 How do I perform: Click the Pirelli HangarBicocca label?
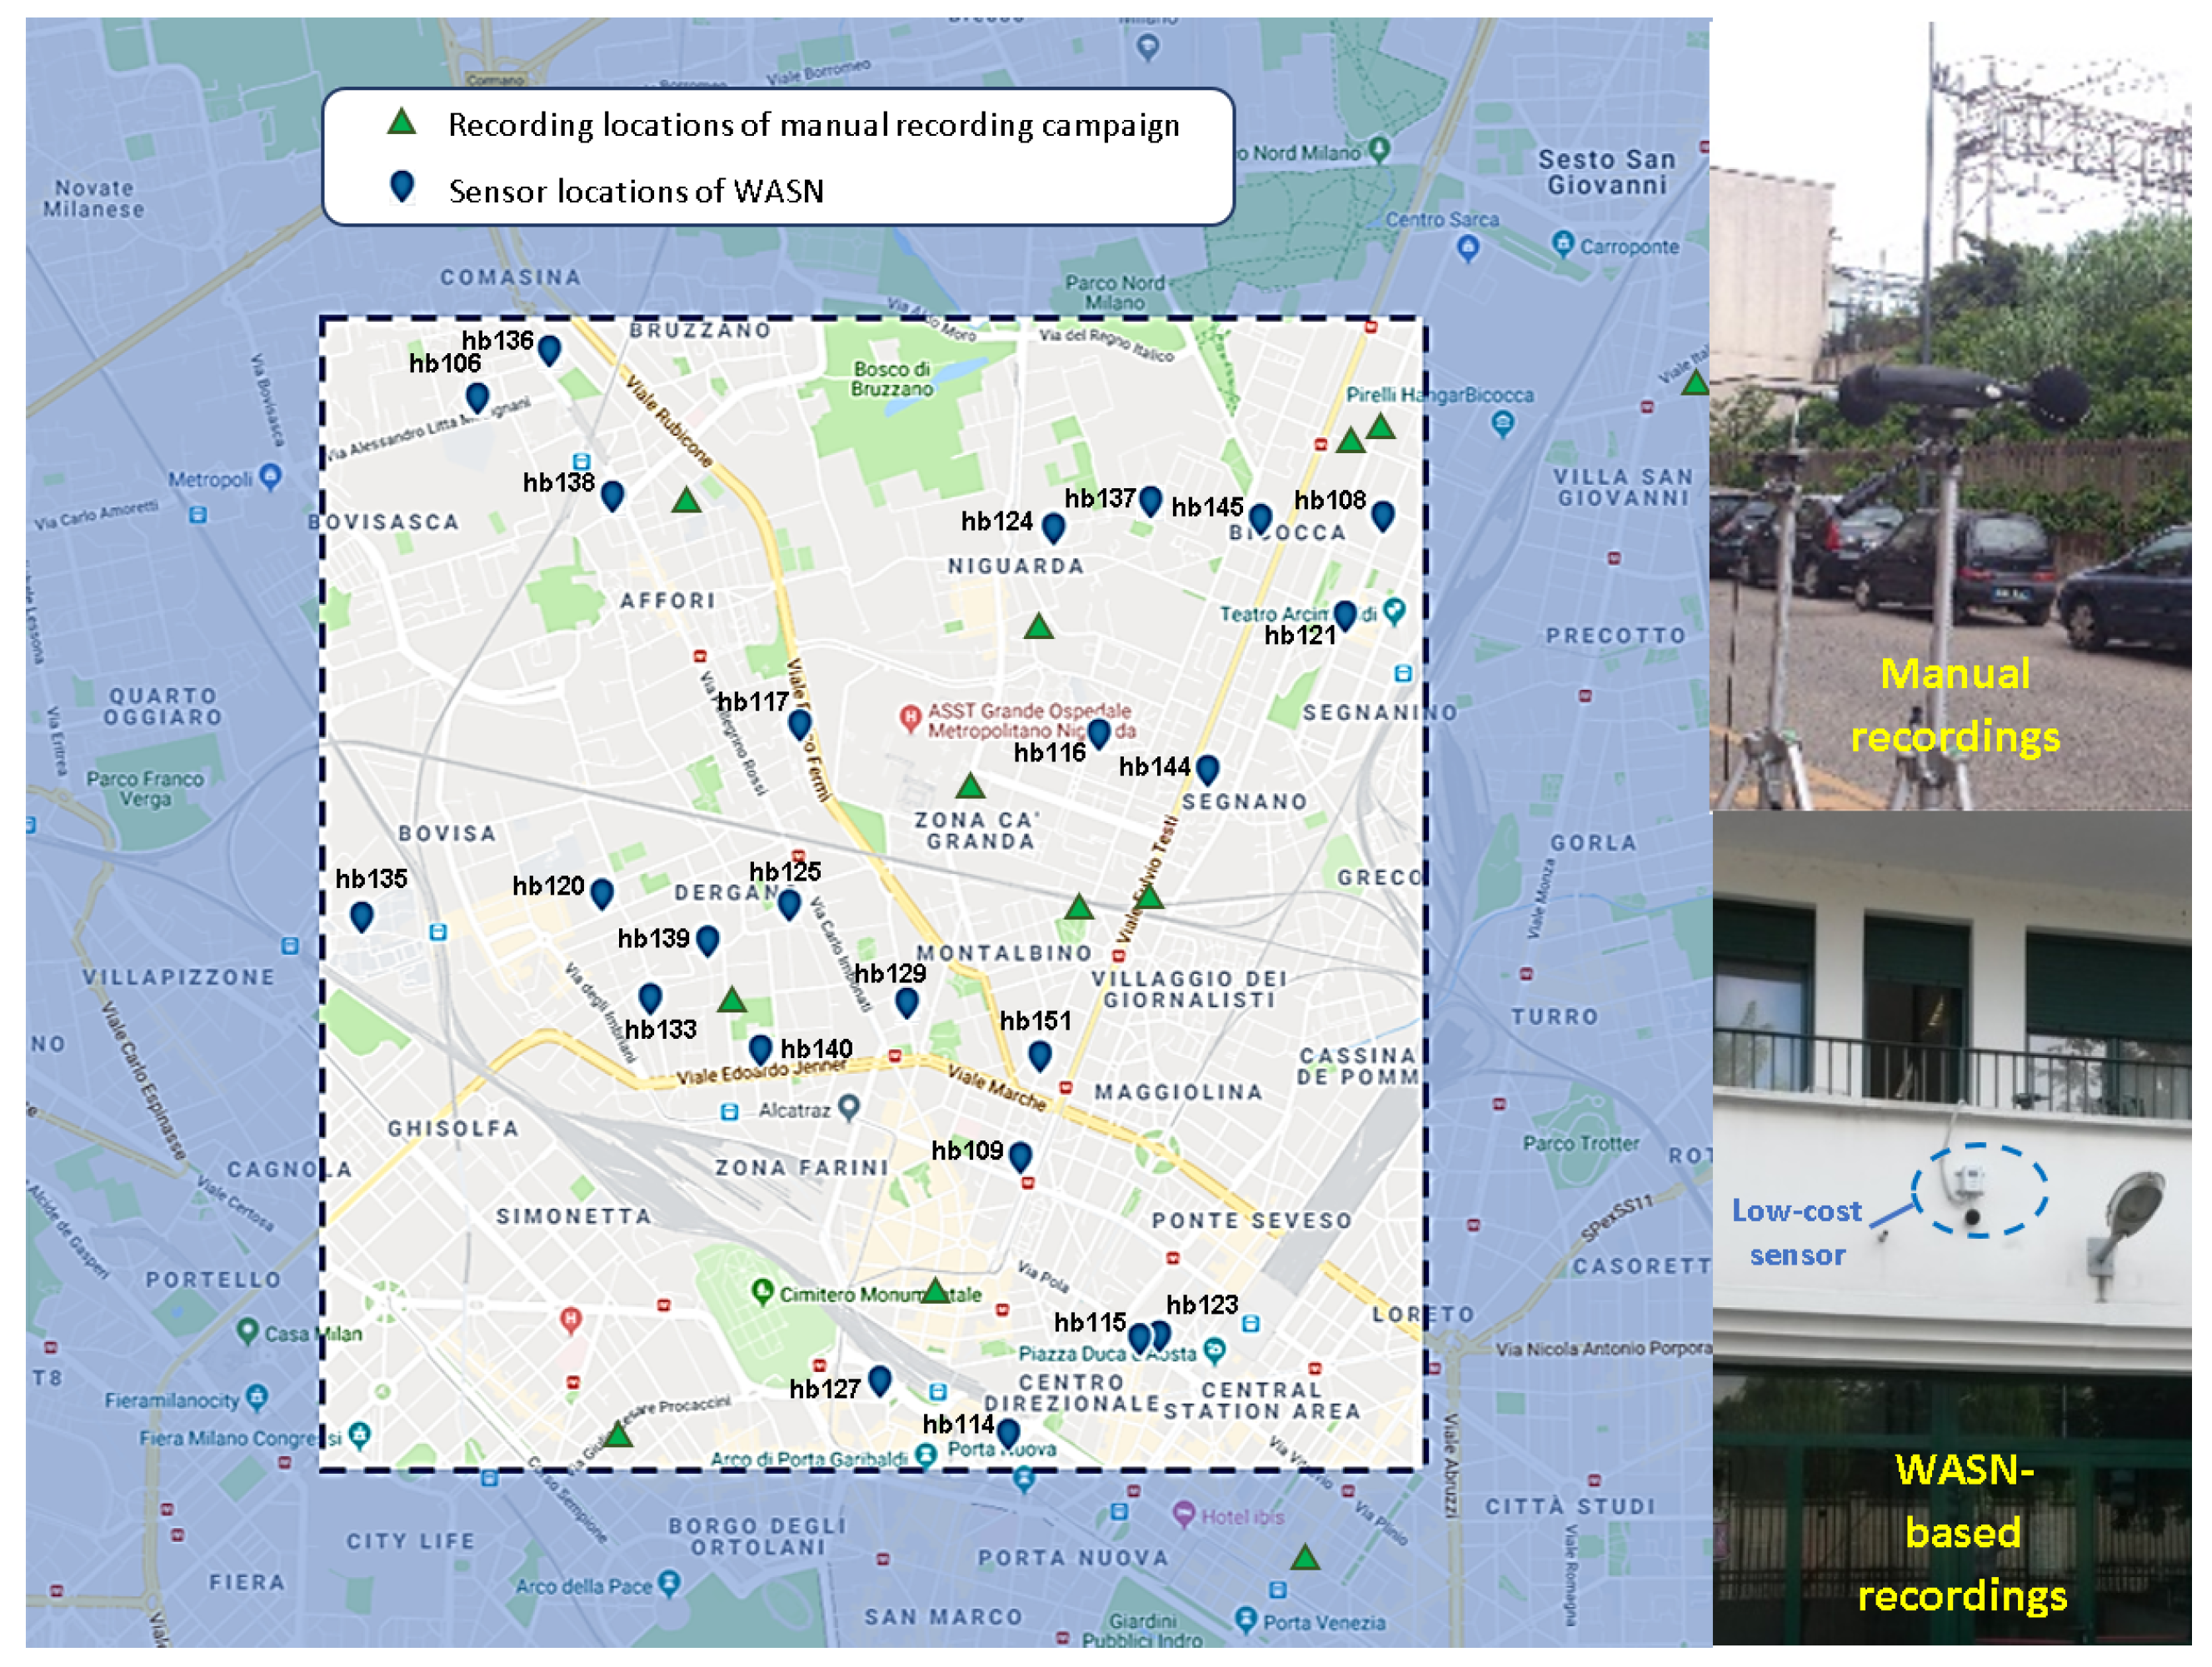pos(1438,395)
